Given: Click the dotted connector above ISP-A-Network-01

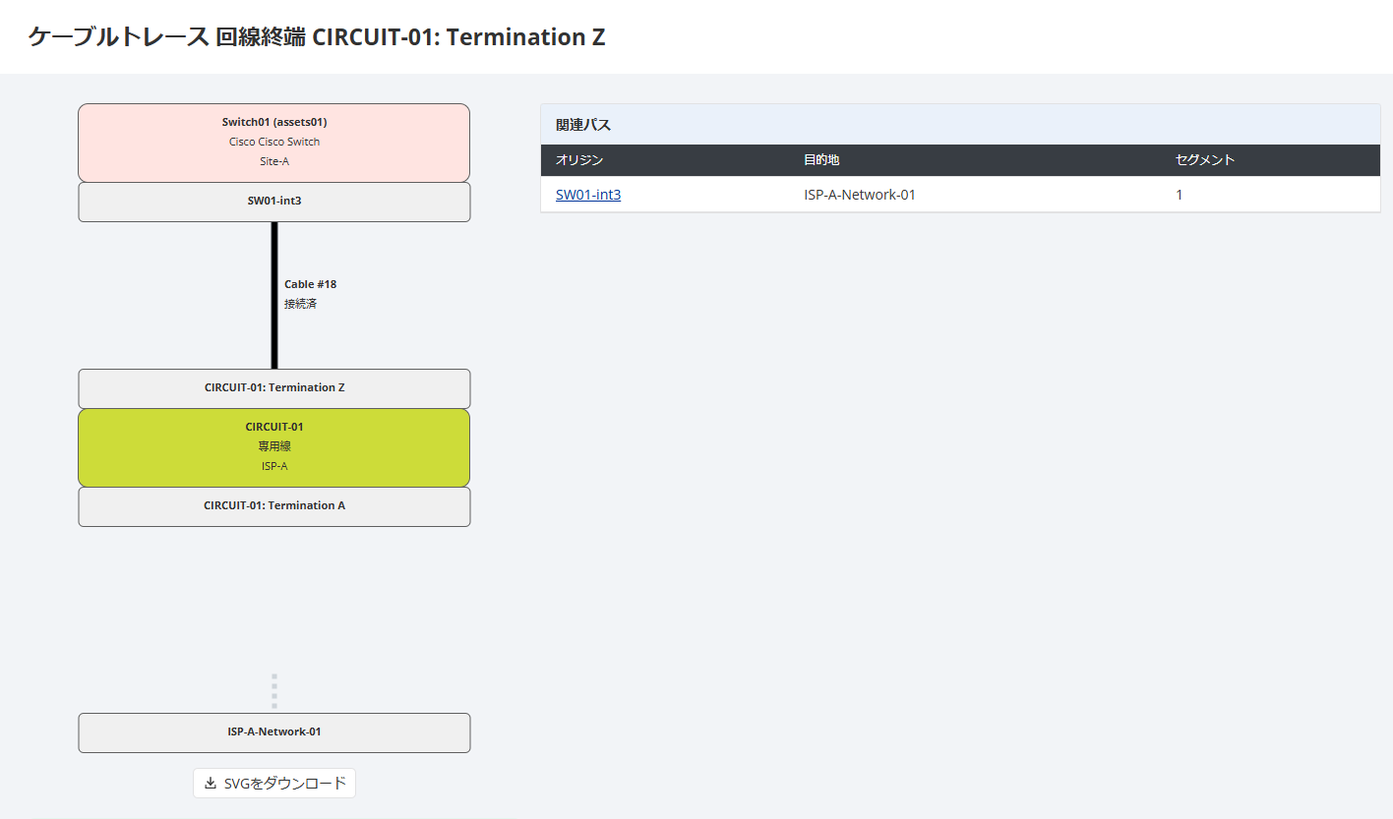Looking at the screenshot, I should click(274, 691).
